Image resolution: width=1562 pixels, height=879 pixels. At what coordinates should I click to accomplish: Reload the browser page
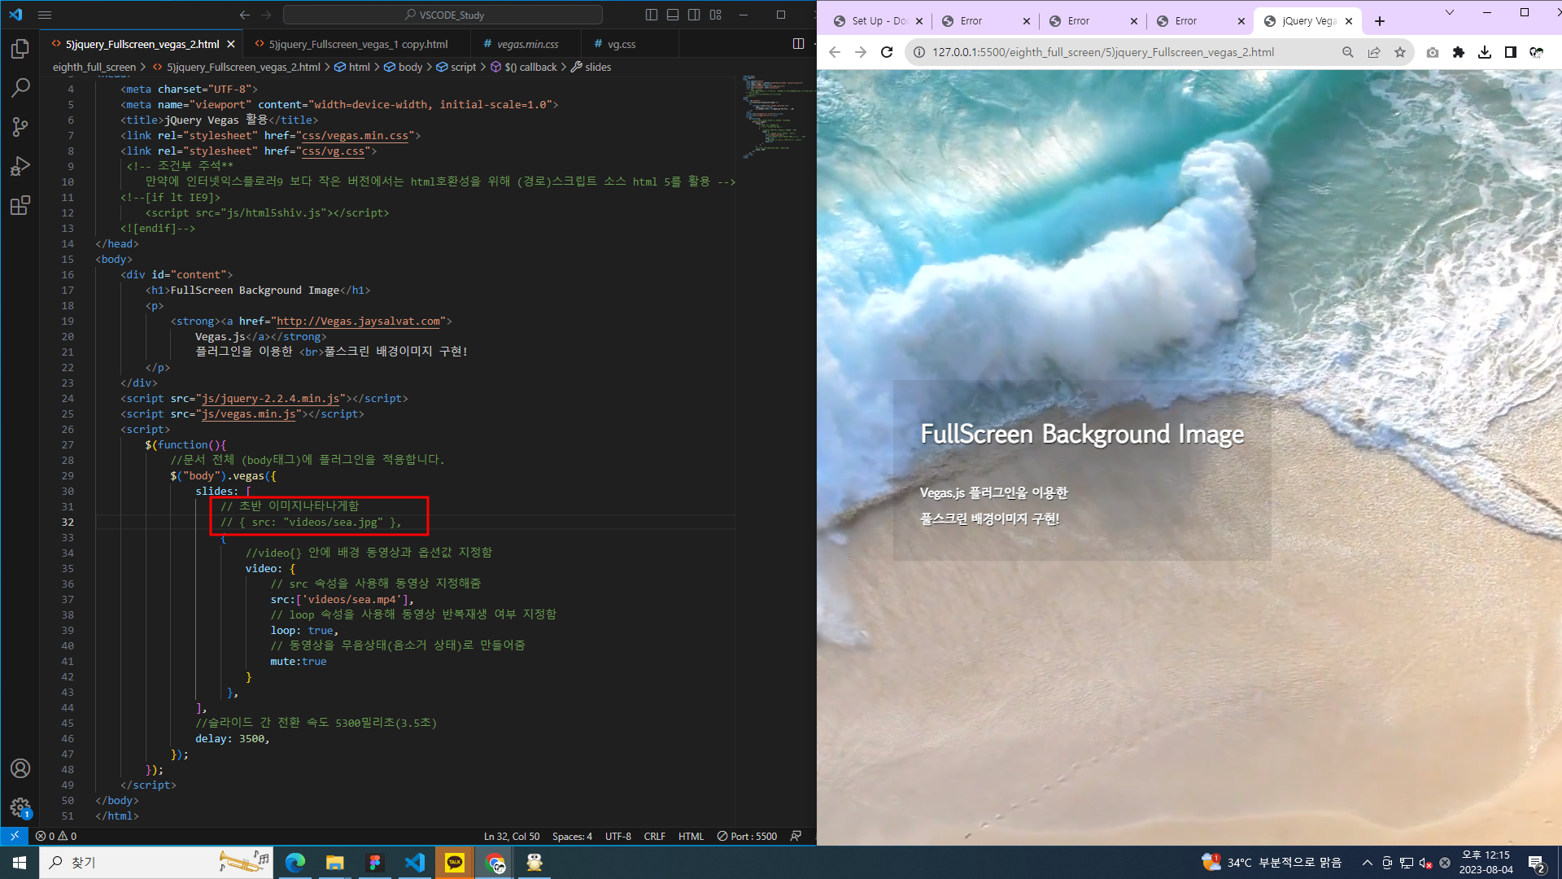[887, 52]
